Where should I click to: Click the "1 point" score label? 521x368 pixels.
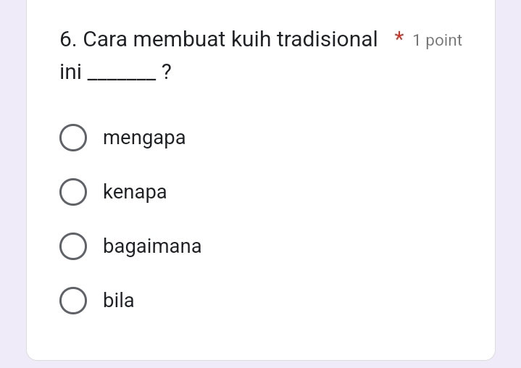437,41
